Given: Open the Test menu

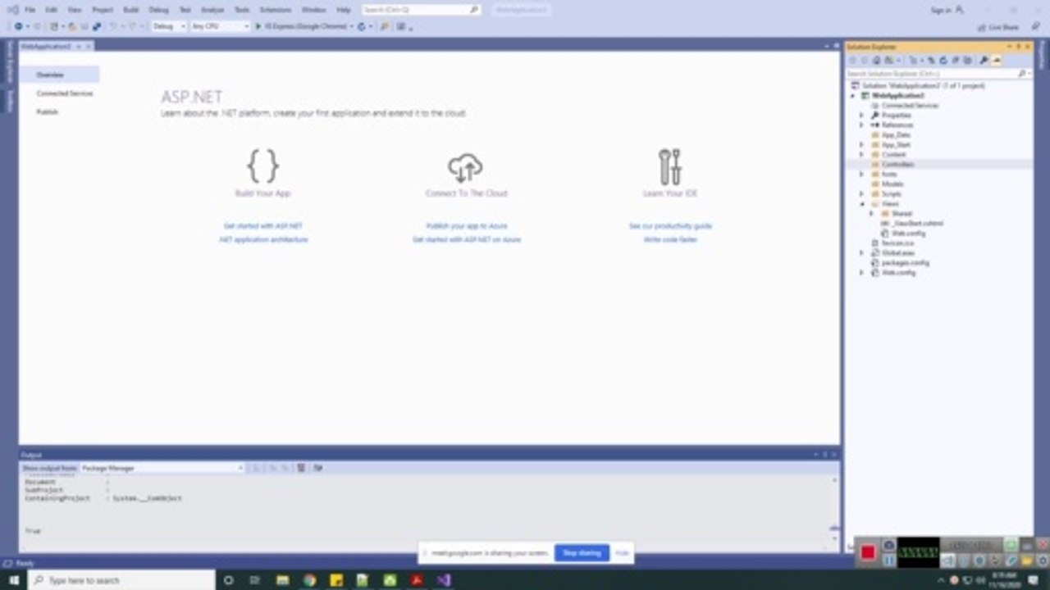Looking at the screenshot, I should tap(185, 10).
